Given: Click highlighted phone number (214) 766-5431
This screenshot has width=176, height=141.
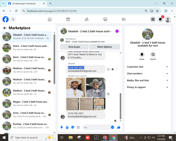Looking at the screenshot, I should coord(76,68).
